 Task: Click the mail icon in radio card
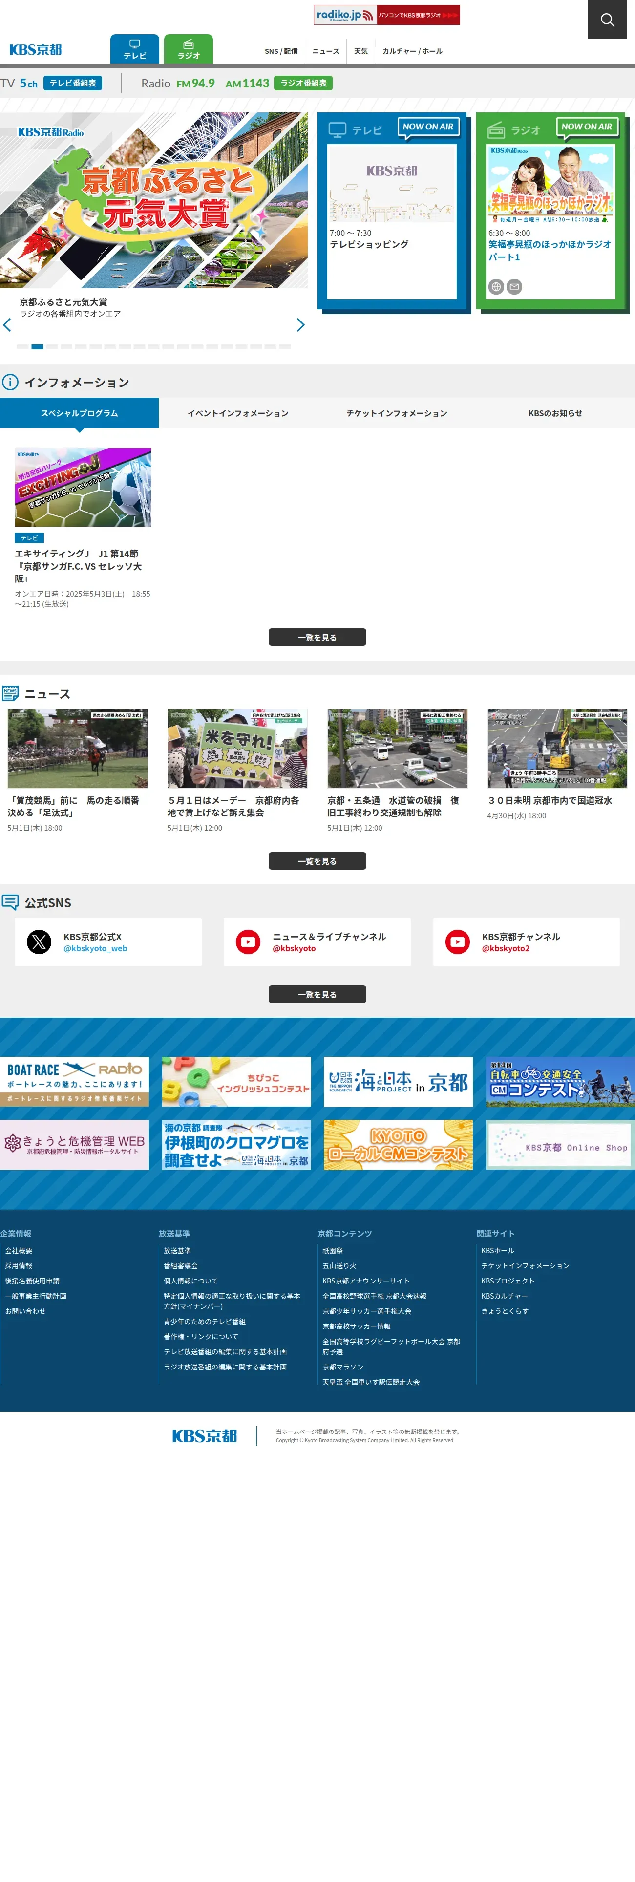coord(514,287)
